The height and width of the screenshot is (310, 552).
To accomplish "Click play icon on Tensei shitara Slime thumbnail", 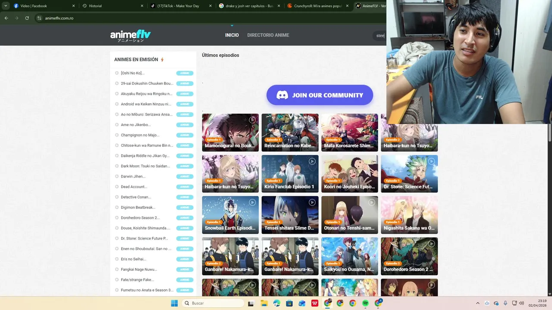I will [x=312, y=202].
